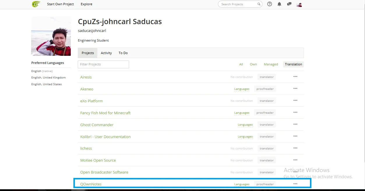
Task: Click the Languages link for Ghost Commander
Action: point(245,125)
